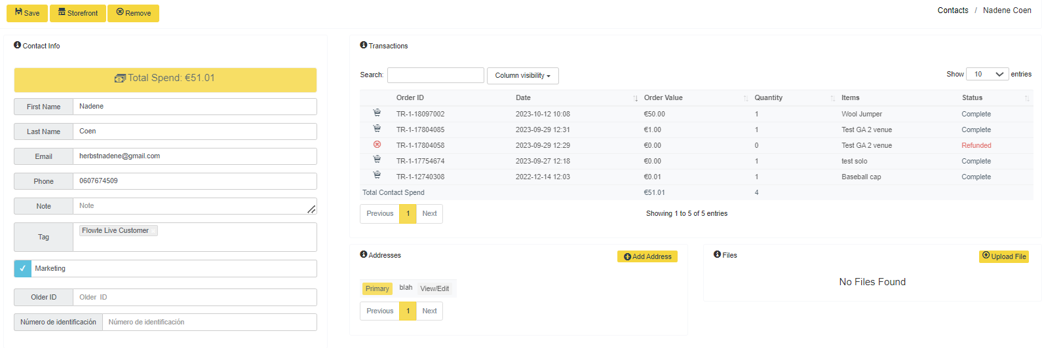1042x348 pixels.
Task: Sort transactions by the Date column
Action: 576,97
